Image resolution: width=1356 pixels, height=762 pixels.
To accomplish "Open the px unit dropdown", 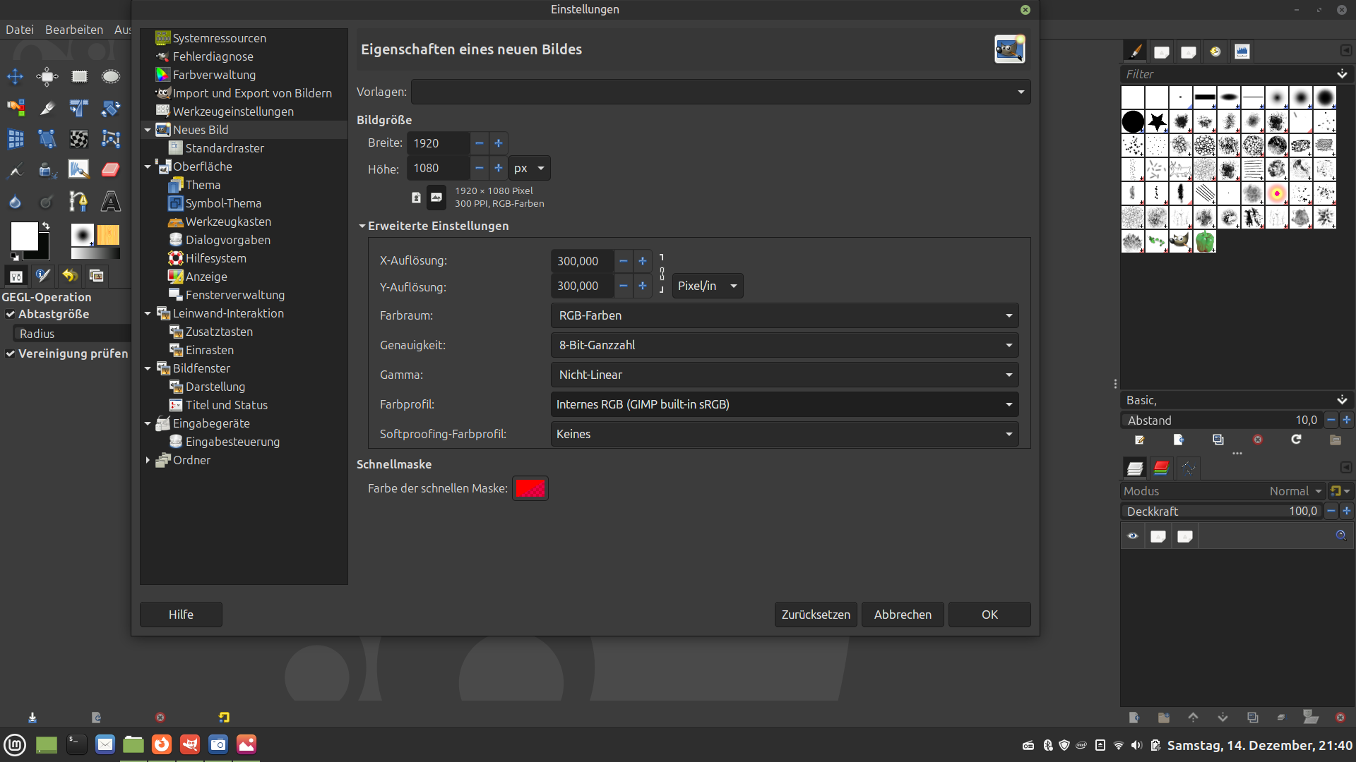I will click(x=530, y=168).
